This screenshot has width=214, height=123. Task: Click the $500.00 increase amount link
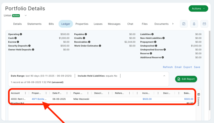click(x=147, y=99)
